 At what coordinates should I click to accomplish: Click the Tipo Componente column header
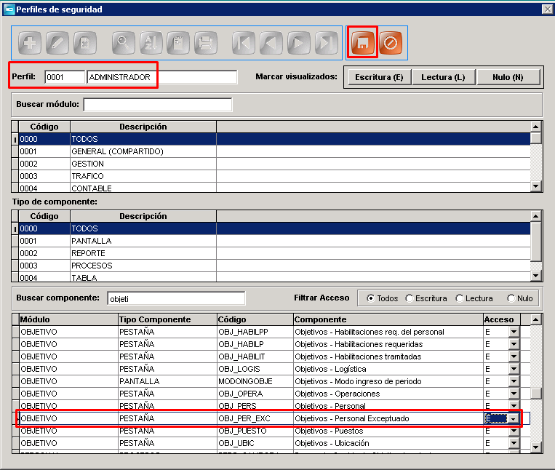tap(167, 319)
